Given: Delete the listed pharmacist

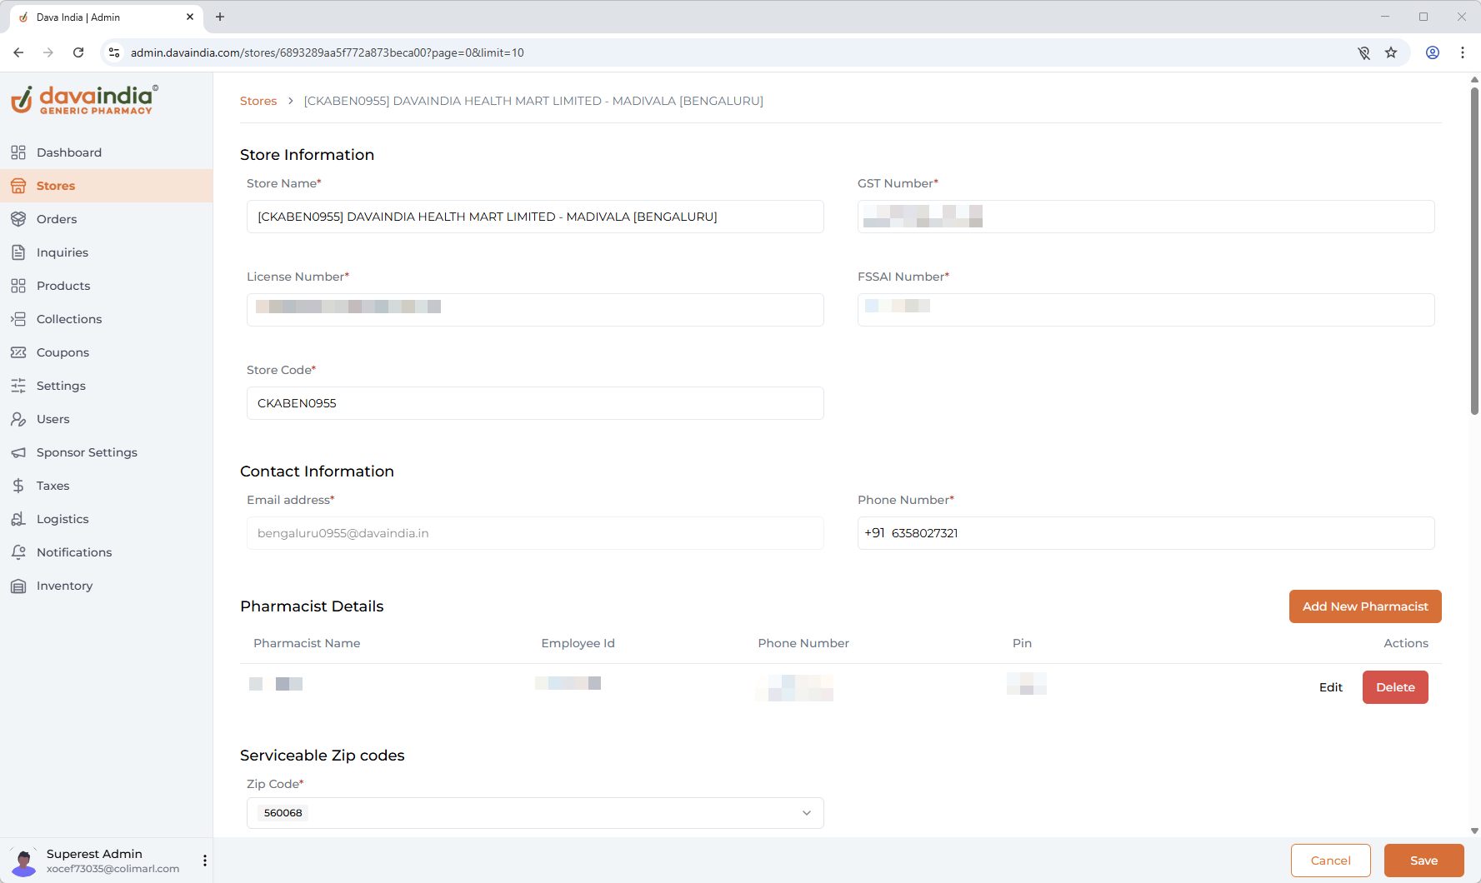Looking at the screenshot, I should tap(1394, 687).
